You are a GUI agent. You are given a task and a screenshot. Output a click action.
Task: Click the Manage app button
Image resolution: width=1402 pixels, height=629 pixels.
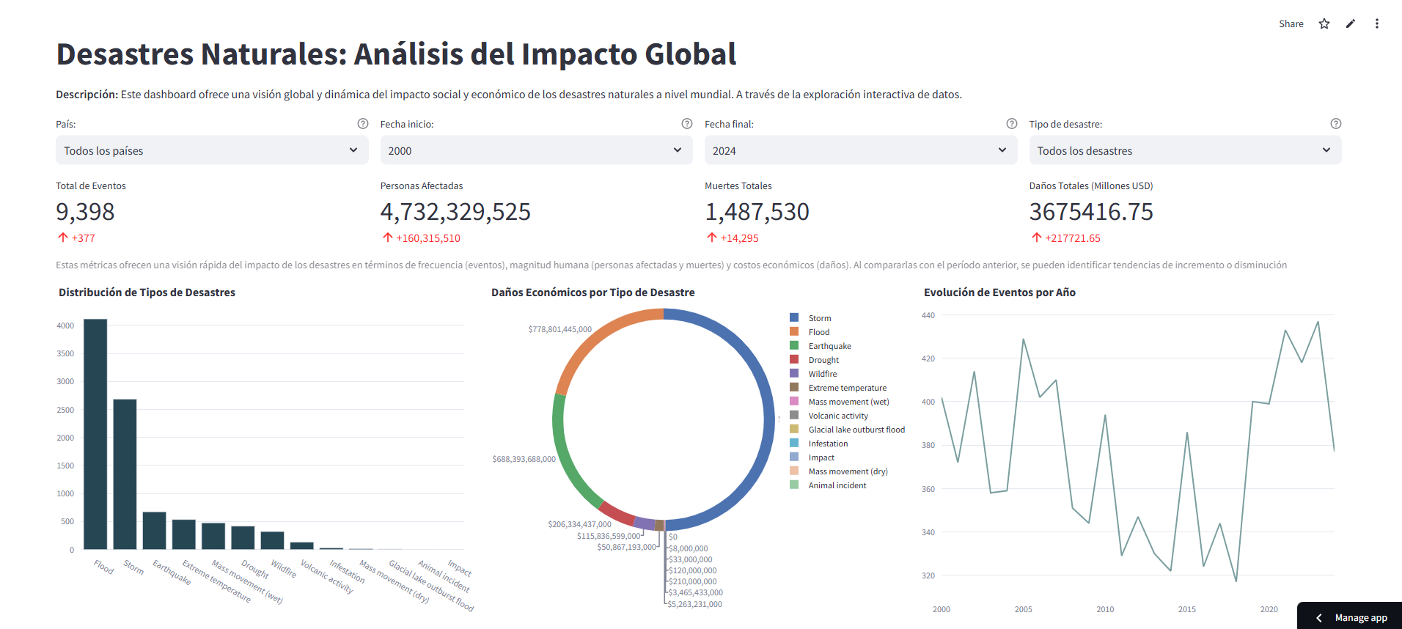(x=1350, y=617)
